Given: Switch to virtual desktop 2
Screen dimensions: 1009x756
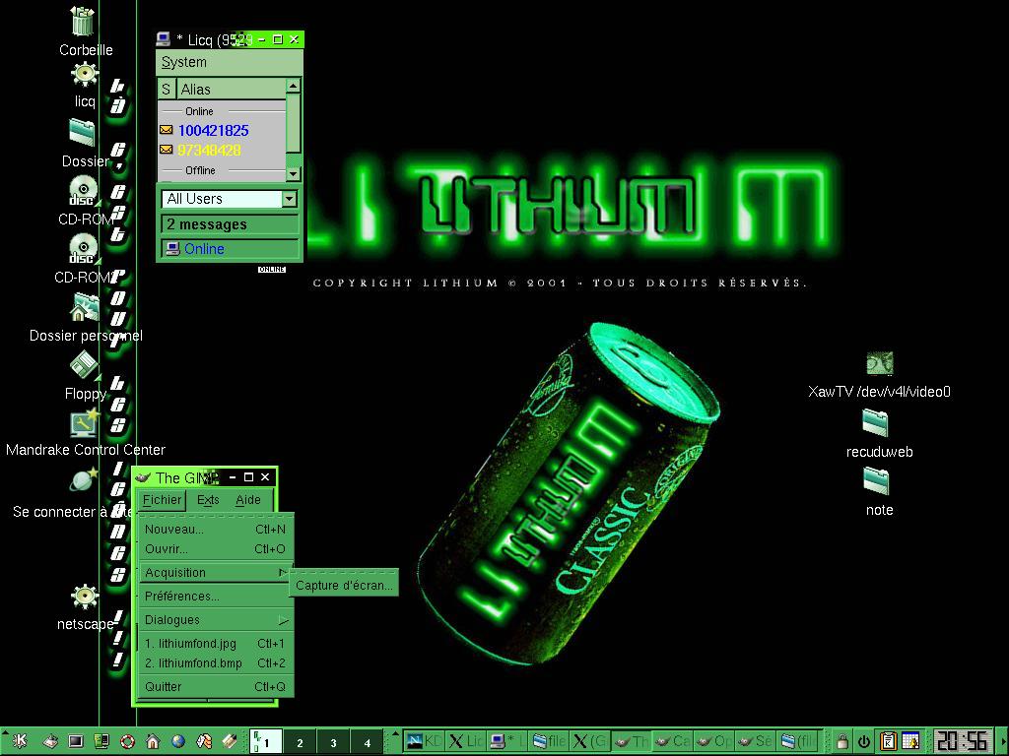Looking at the screenshot, I should (300, 742).
